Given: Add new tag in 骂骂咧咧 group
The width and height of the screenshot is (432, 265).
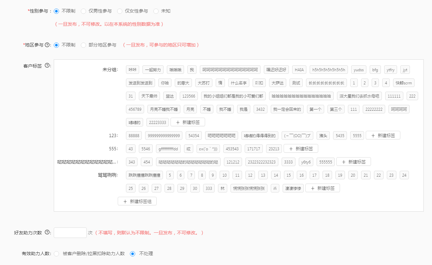Looking at the screenshot, I should (x=323, y=188).
